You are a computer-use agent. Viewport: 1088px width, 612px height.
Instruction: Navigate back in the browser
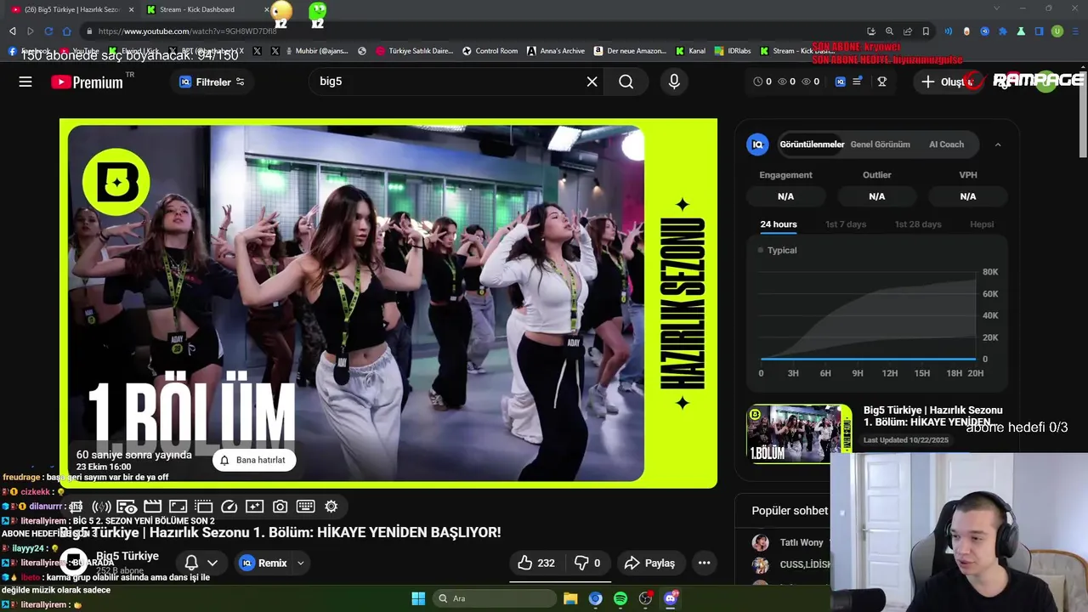[13, 31]
